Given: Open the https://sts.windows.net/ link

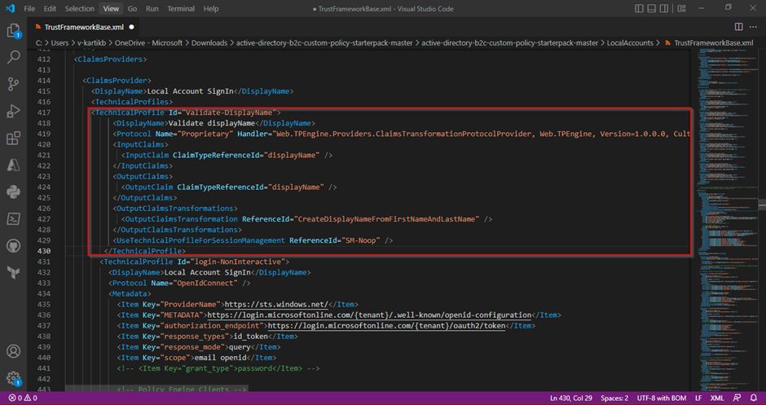Looking at the screenshot, I should click(x=278, y=304).
